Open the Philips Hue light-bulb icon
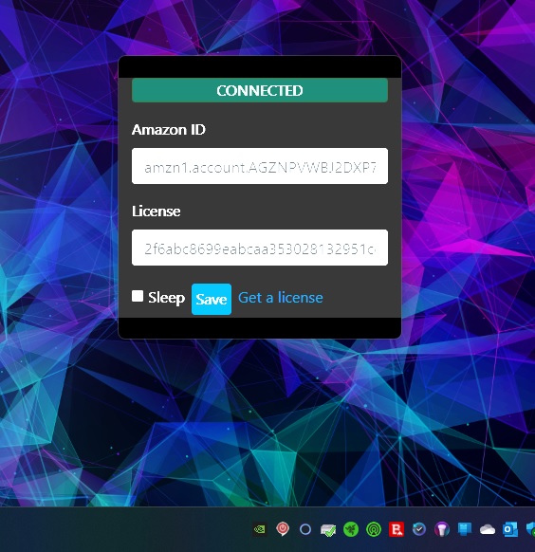The image size is (535, 552). pos(442,529)
